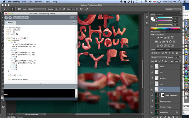189x118 pixels.
Task: Open a sketch using Processing toolbar arrow-up icon
Action: coord(19,18)
